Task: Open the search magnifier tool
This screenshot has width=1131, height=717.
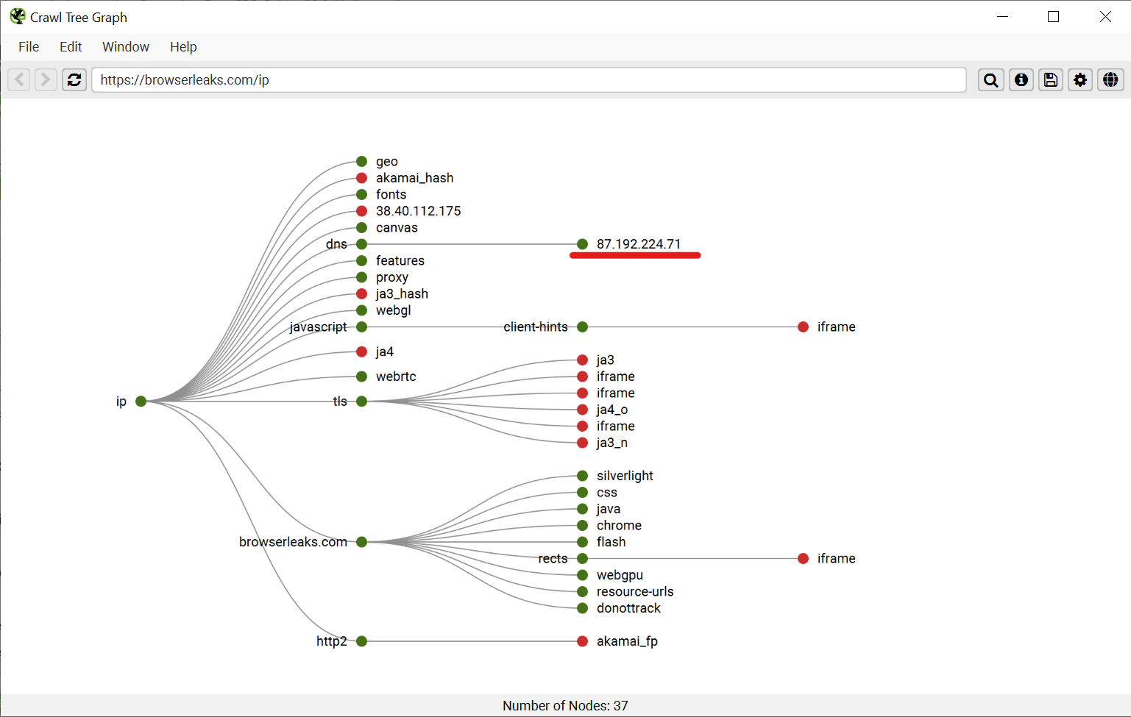Action: 990,80
